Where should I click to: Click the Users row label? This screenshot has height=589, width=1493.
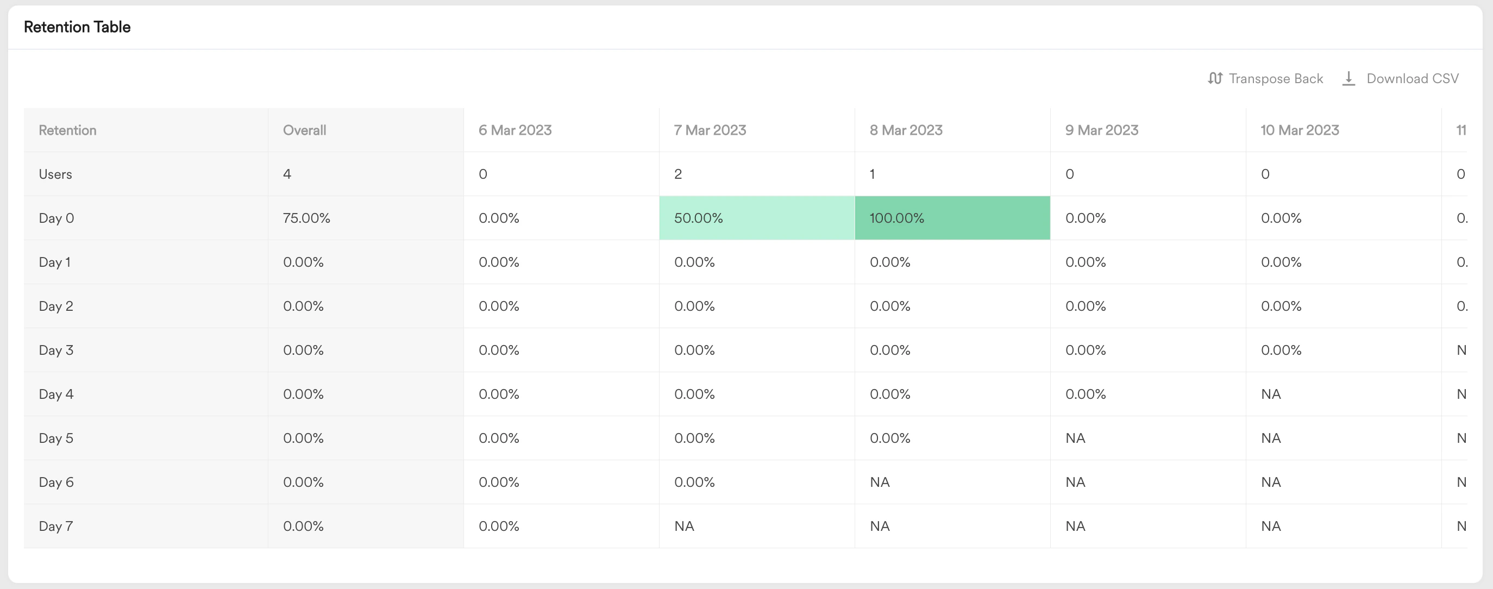(55, 174)
